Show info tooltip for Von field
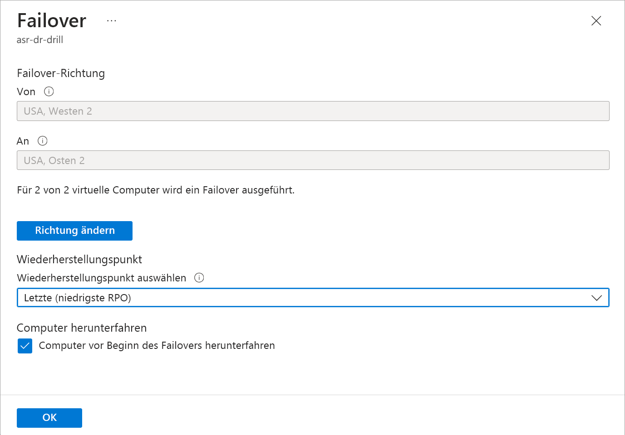 (x=49, y=92)
